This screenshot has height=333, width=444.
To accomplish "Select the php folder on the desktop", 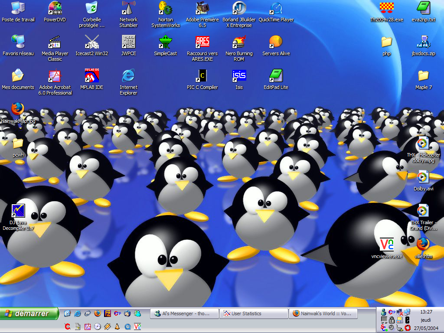I will [x=386, y=42].
